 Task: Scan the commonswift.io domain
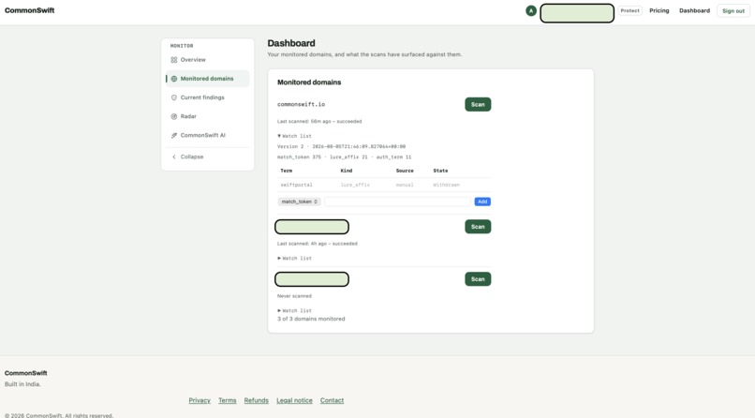pyautogui.click(x=478, y=105)
